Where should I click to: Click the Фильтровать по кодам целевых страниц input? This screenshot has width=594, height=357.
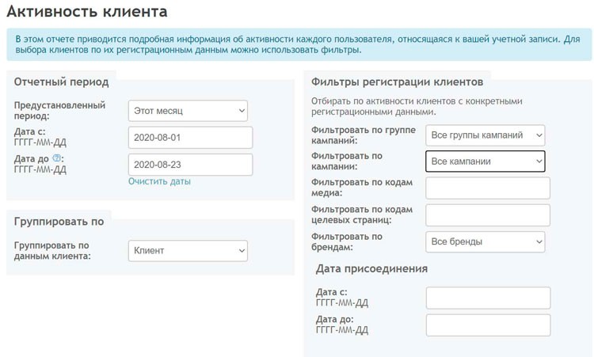pos(488,215)
